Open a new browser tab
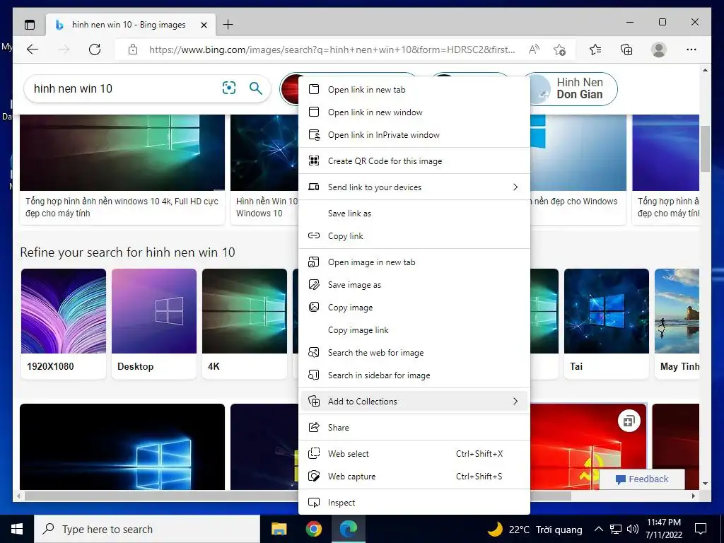 (228, 25)
